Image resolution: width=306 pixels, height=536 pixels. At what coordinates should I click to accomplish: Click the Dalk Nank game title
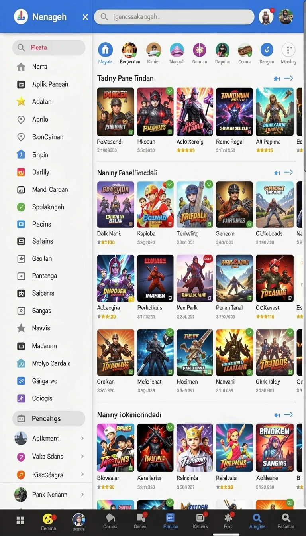(109, 233)
